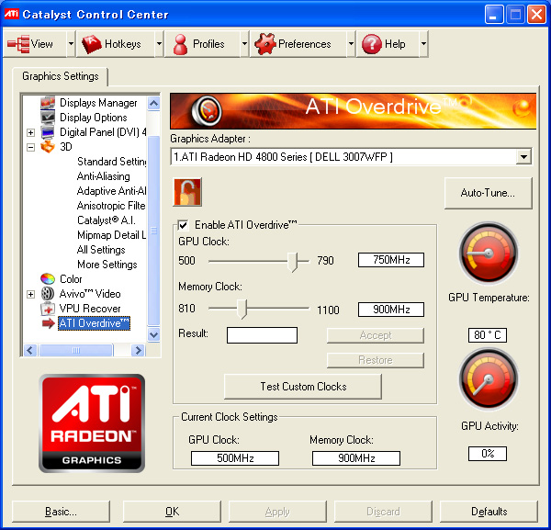Click the Color wheel icon

pyautogui.click(x=48, y=278)
